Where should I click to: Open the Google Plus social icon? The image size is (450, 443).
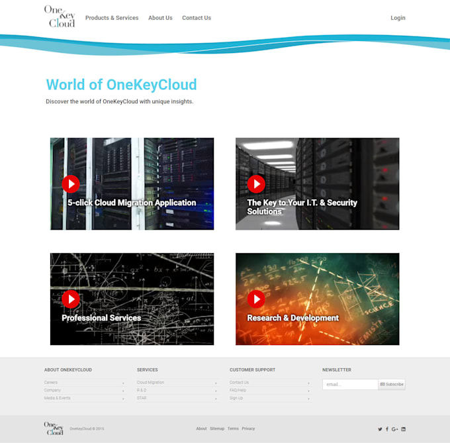(x=394, y=429)
